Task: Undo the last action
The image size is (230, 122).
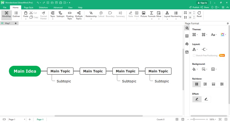Action: (x=38, y=3)
